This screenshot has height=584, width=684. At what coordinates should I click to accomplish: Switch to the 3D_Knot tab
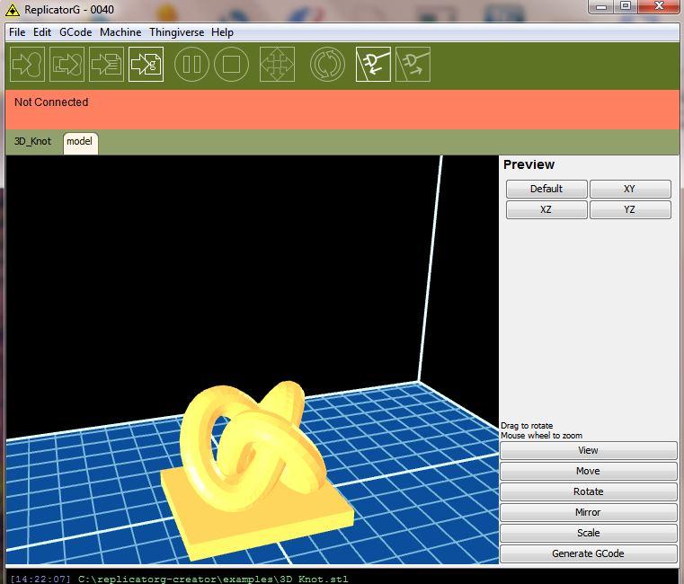coord(32,142)
